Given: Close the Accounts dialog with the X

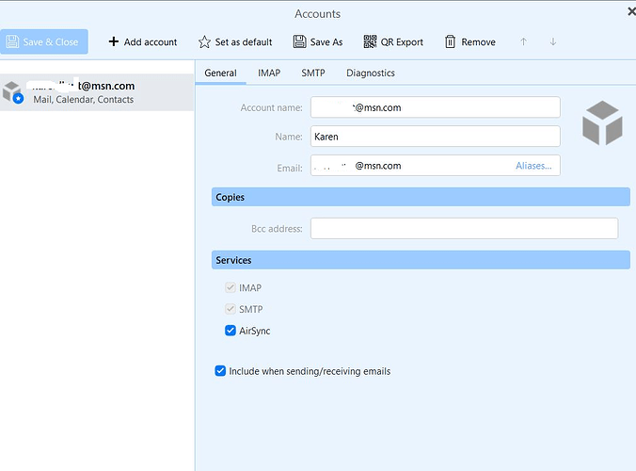Looking at the screenshot, I should coord(631,11).
